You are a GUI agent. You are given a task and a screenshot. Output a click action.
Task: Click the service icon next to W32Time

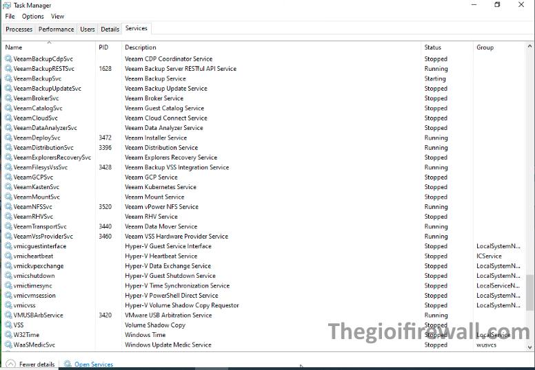tap(8, 335)
